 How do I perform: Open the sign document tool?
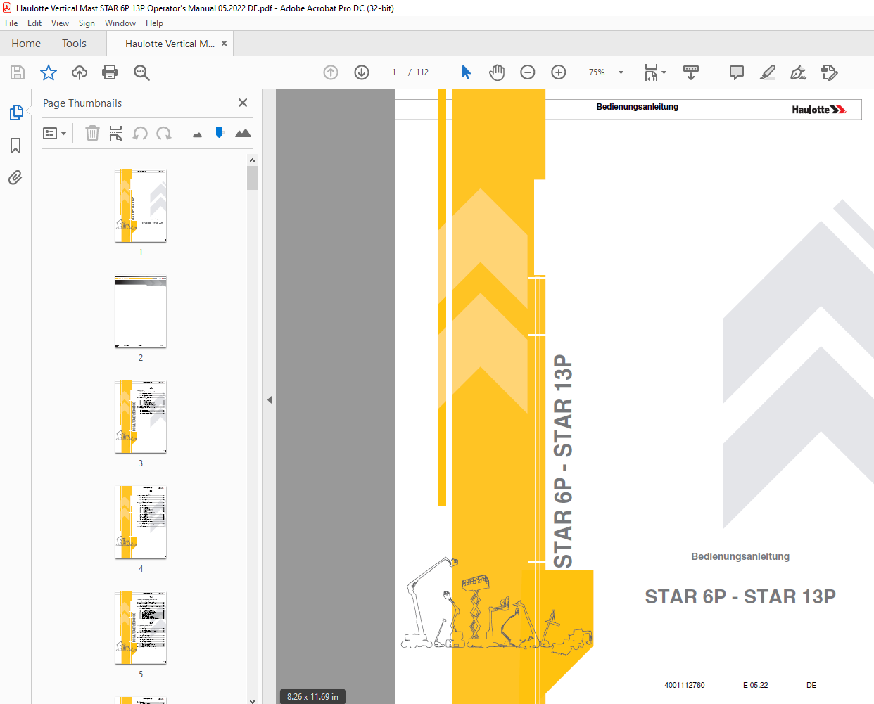tap(798, 72)
